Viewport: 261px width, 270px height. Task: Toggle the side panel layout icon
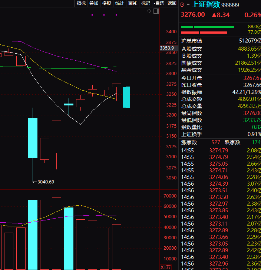(156, 11)
